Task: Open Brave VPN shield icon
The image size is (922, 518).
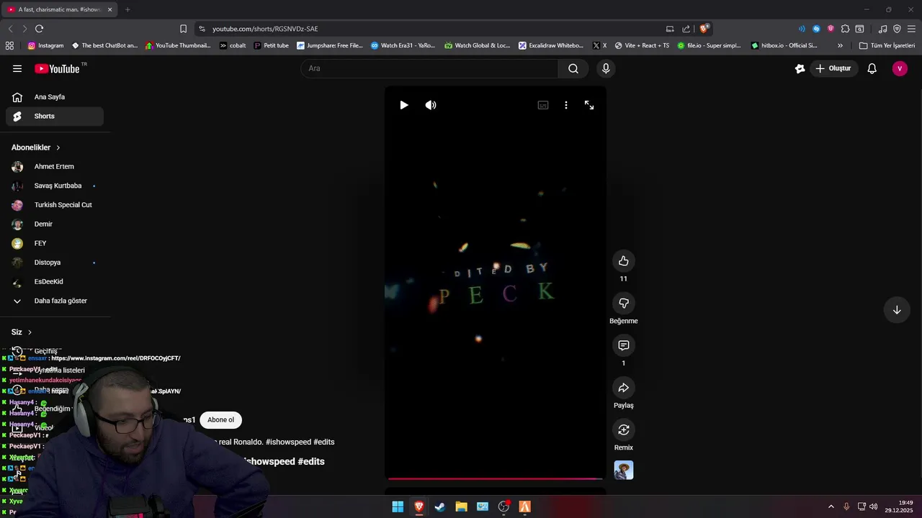Action: [x=897, y=29]
